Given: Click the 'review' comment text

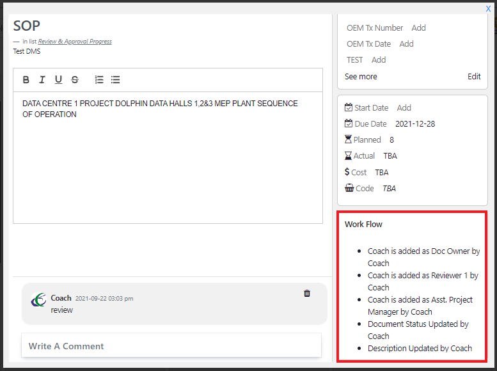Looking at the screenshot, I should click(x=62, y=310).
